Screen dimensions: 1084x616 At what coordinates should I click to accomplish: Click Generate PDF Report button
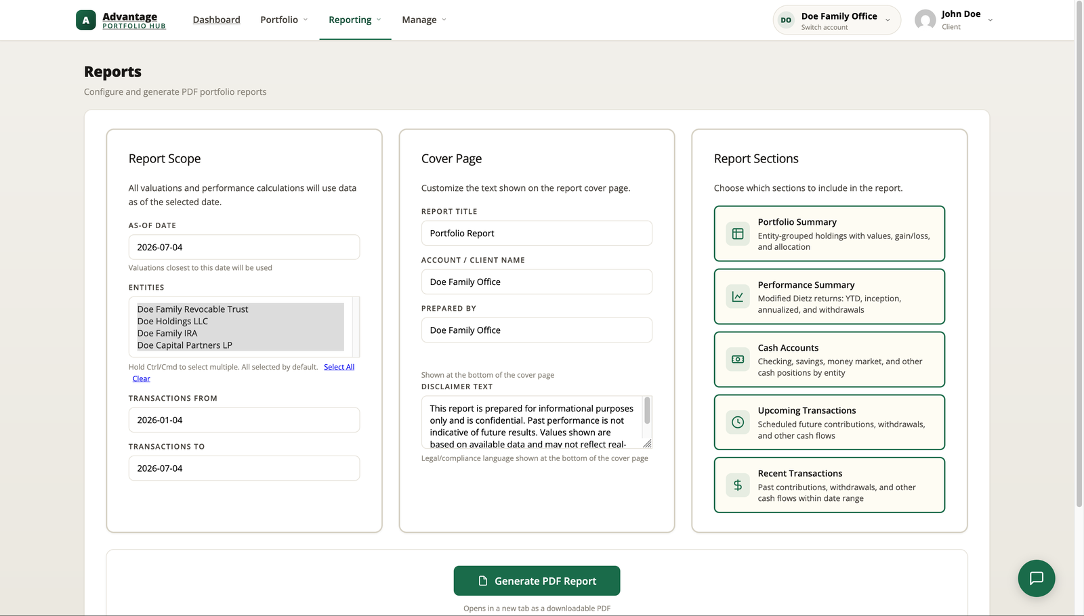pyautogui.click(x=537, y=581)
